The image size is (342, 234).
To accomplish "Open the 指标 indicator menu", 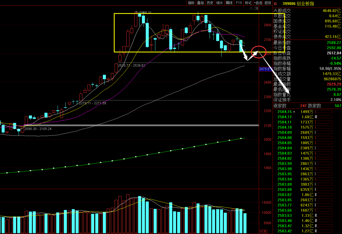I will point(191,3).
